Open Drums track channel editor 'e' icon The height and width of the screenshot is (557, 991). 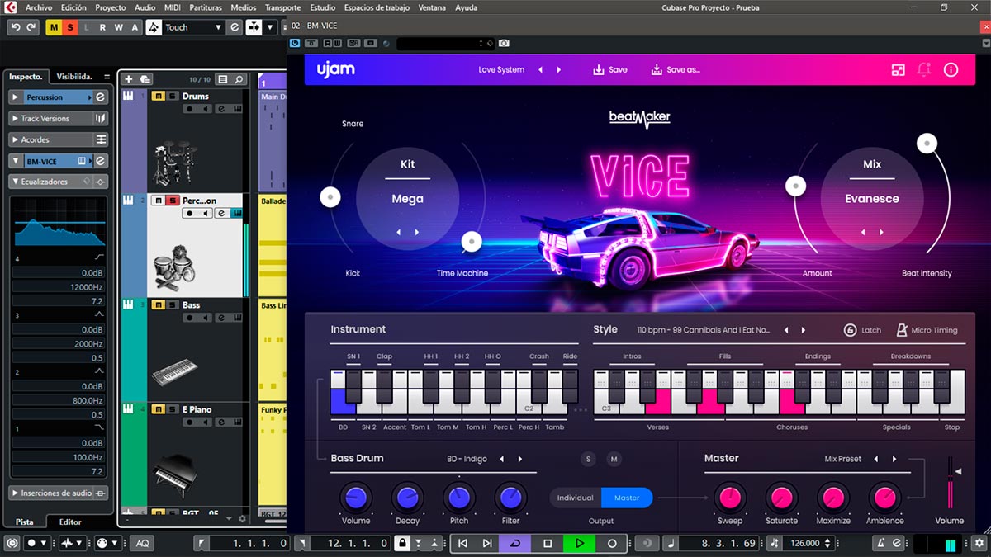point(220,109)
